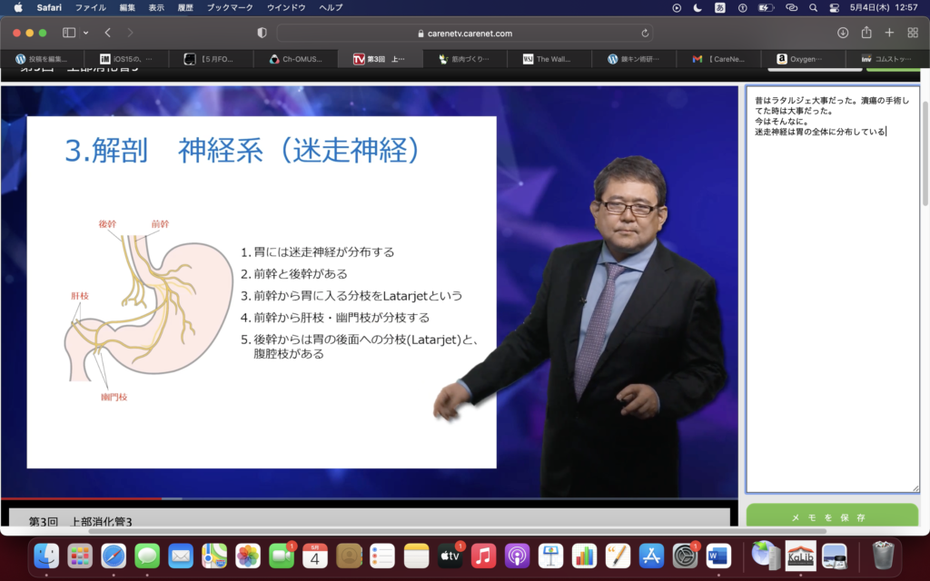
Task: Click the video progress bar
Action: [x=363, y=498]
